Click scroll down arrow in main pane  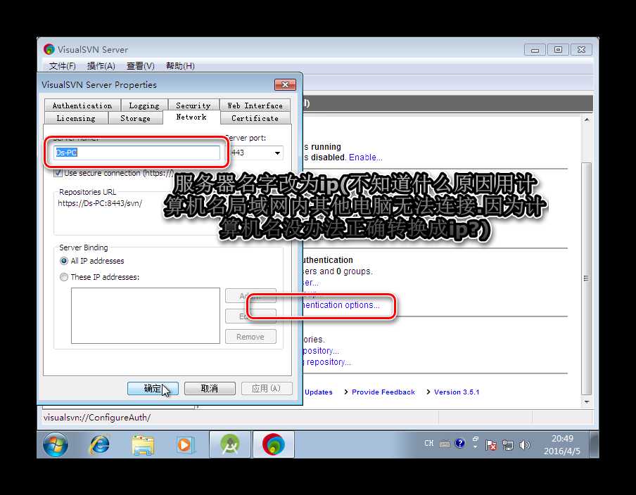587,401
